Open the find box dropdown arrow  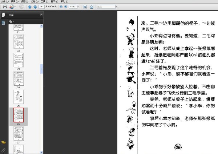tap(116, 7)
